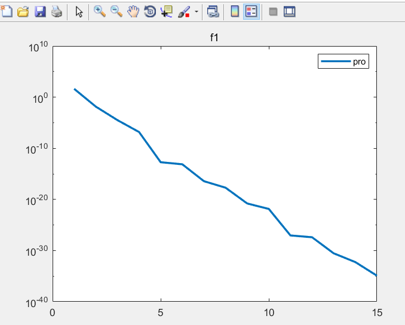
Task: Select x-axis tick label 10
Action: pos(269,313)
